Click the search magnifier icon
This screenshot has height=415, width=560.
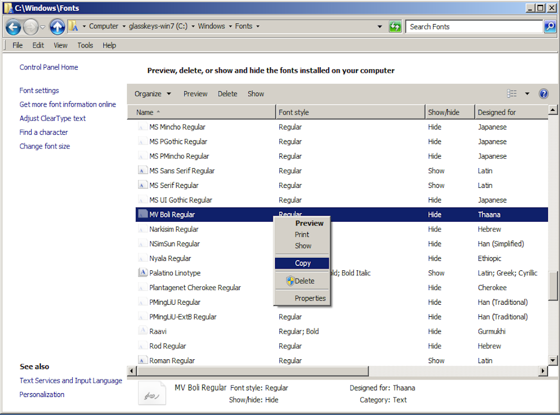tap(550, 27)
